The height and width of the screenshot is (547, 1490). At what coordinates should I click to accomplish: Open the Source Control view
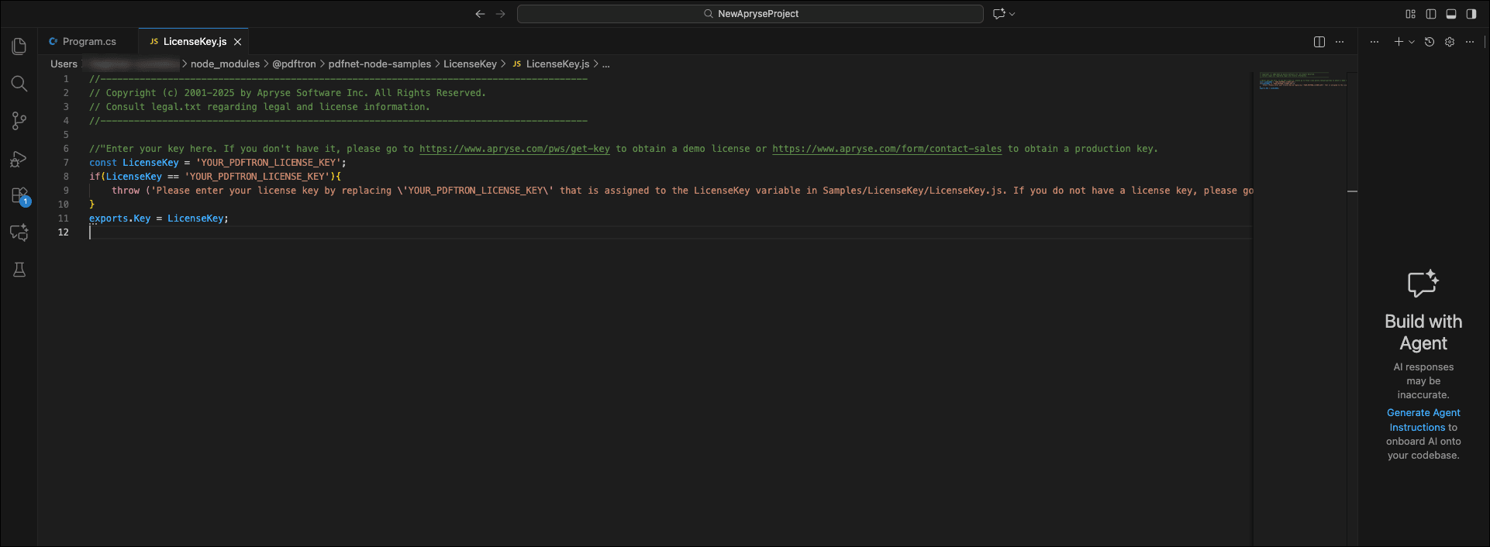[x=19, y=121]
